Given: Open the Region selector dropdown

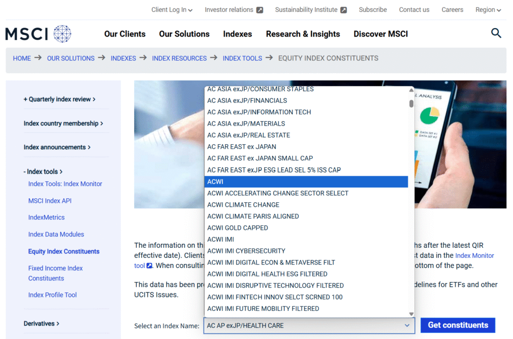Looking at the screenshot, I should (x=488, y=10).
